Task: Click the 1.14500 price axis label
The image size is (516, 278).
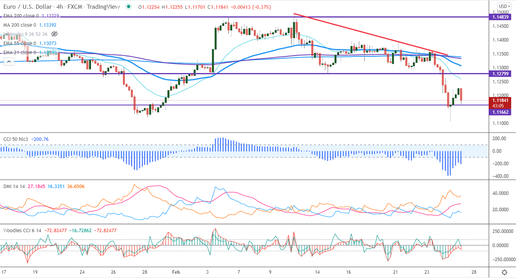Action: (x=500, y=26)
